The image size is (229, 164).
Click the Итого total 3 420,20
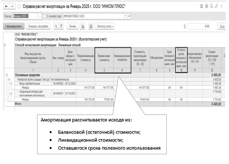pos(216,104)
